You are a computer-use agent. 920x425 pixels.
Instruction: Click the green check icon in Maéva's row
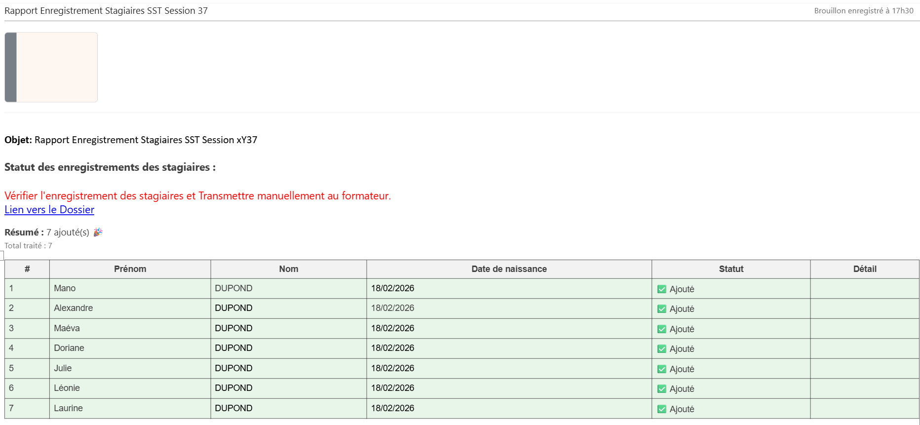[x=662, y=329]
